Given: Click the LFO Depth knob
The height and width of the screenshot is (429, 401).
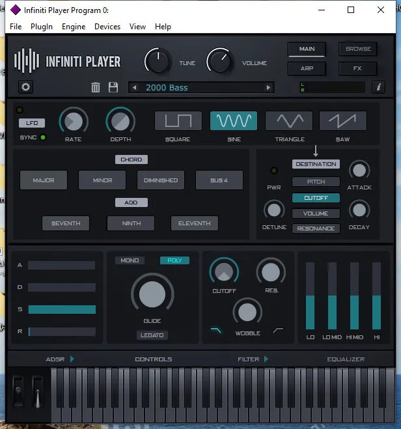Looking at the screenshot, I should click(x=120, y=121).
